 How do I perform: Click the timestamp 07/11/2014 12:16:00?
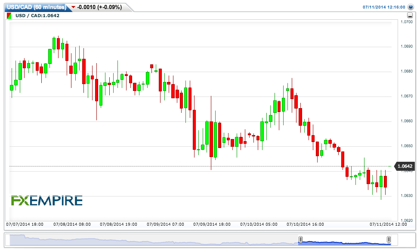[x=384, y=7]
